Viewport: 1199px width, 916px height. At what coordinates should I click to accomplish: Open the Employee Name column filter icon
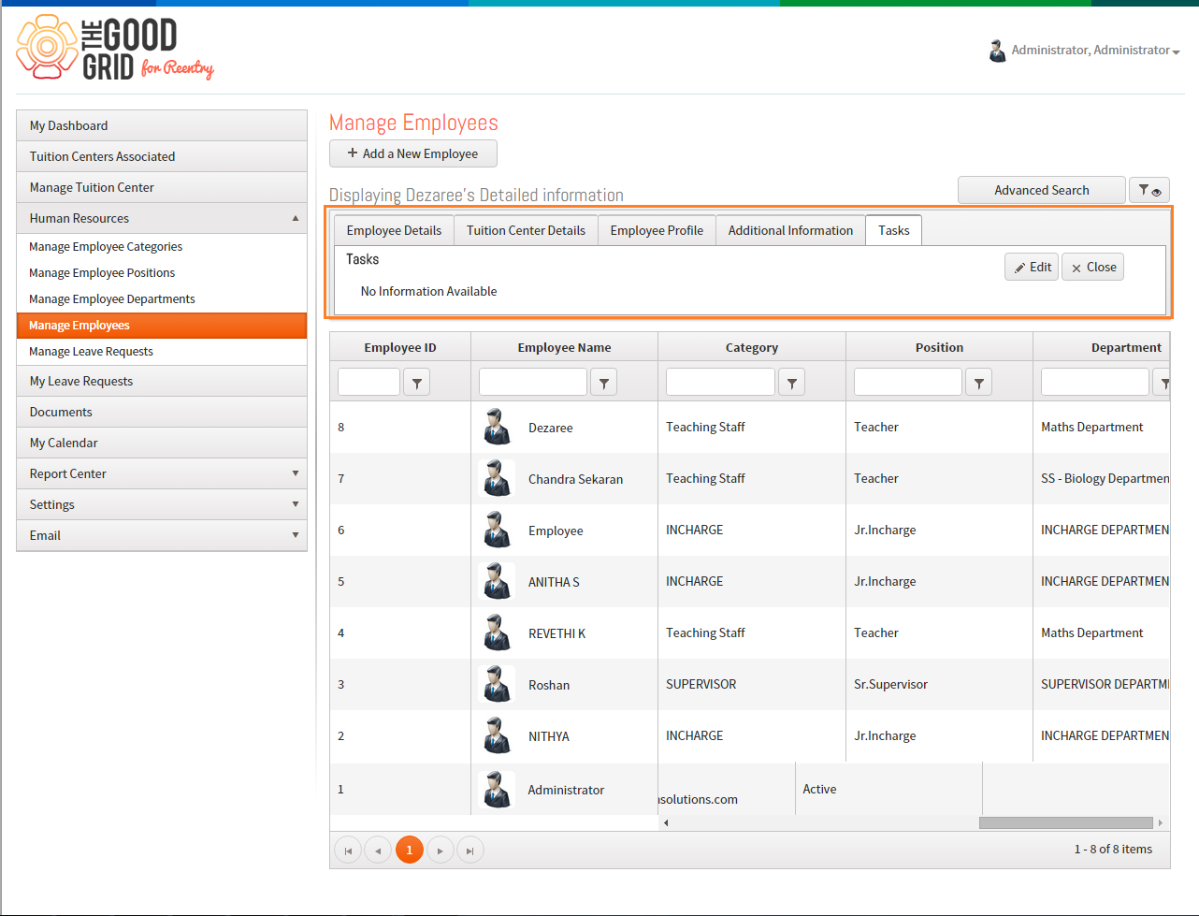tap(604, 382)
